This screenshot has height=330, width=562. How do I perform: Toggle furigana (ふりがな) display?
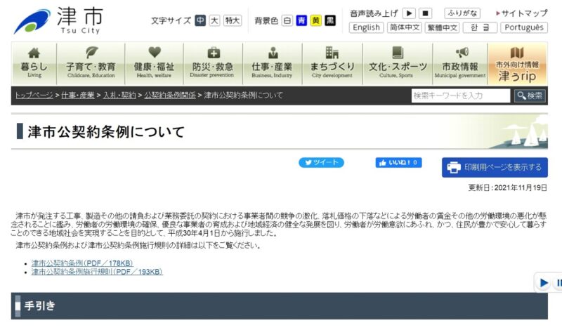[x=462, y=13]
